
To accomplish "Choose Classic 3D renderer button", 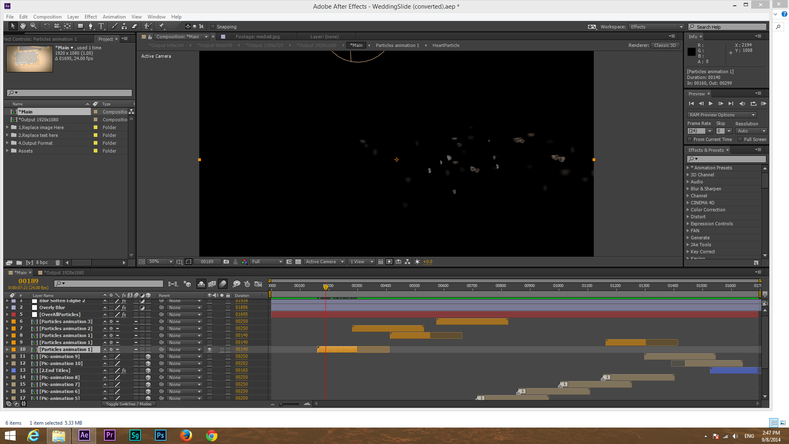I will click(x=664, y=45).
